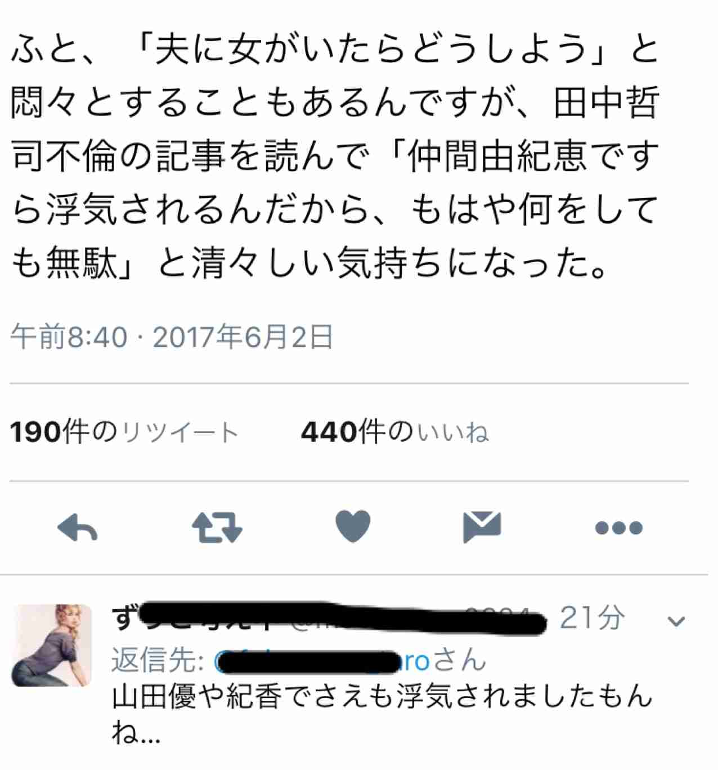Open the replier's profile picture
Screen dimensions: 718x770
52,646
